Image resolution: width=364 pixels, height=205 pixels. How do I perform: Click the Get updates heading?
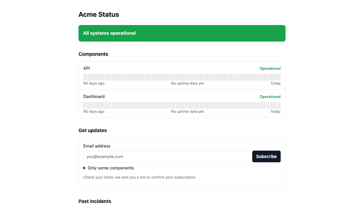click(x=93, y=130)
